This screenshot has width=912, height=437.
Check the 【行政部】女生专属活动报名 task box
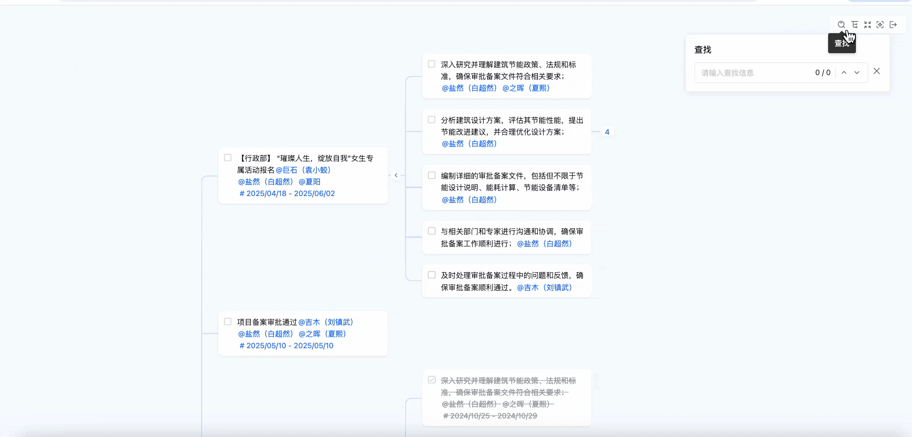coord(228,158)
